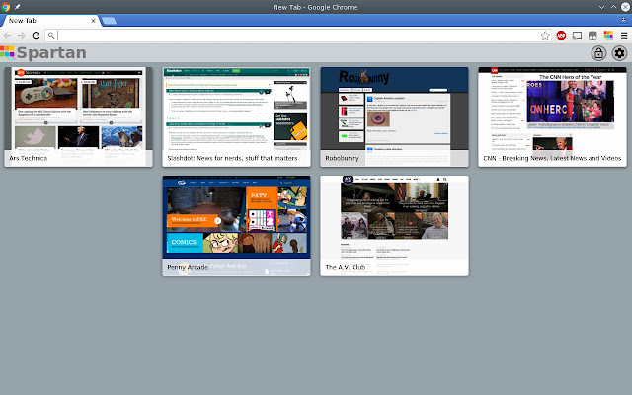Click the tab-style extension icon beside cast
Viewport: 632px width, 395px height.
pyautogui.click(x=592, y=35)
